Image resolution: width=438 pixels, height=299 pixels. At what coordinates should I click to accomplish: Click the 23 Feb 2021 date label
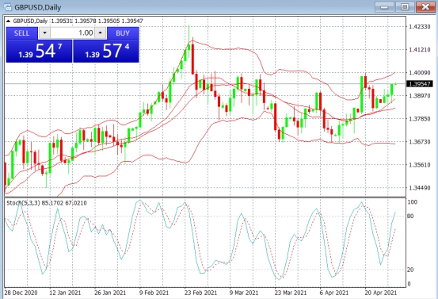200,293
